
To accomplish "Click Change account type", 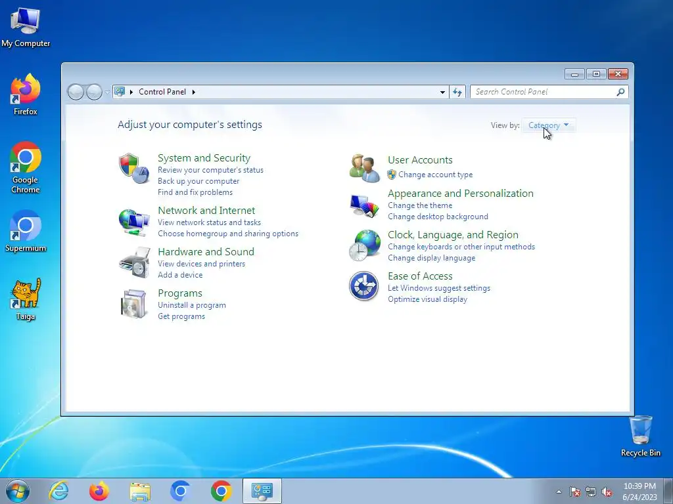I will tap(435, 175).
